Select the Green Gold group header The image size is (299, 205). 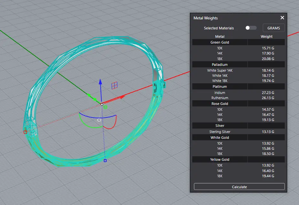pos(220,42)
